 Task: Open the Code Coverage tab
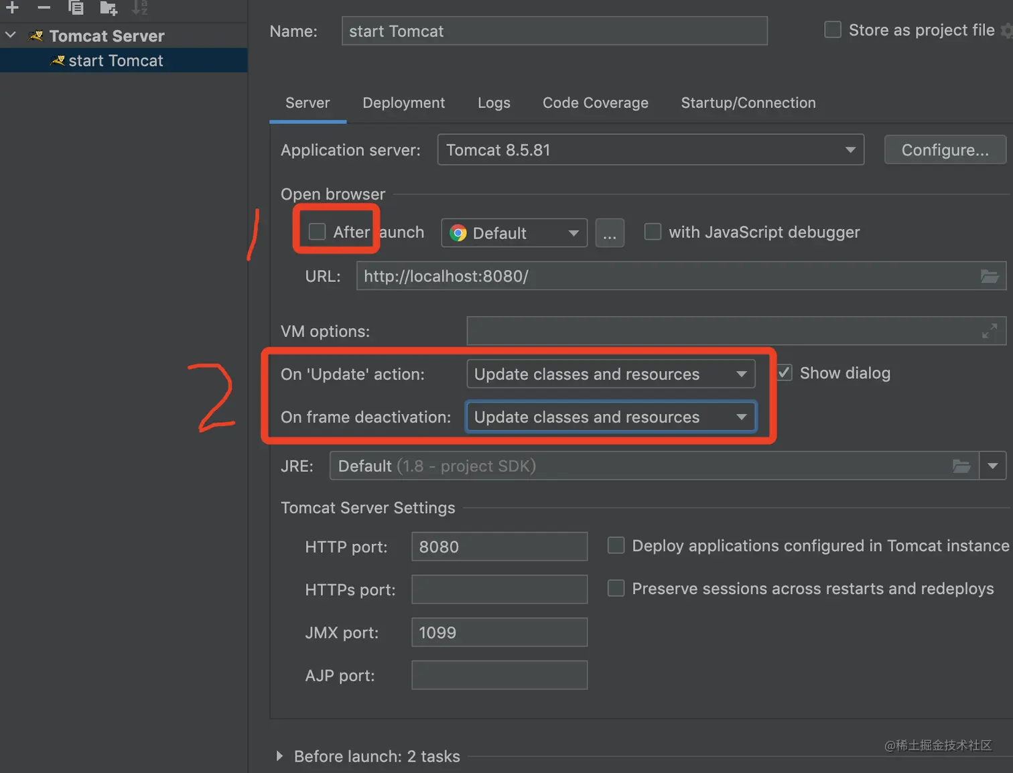[x=595, y=103]
